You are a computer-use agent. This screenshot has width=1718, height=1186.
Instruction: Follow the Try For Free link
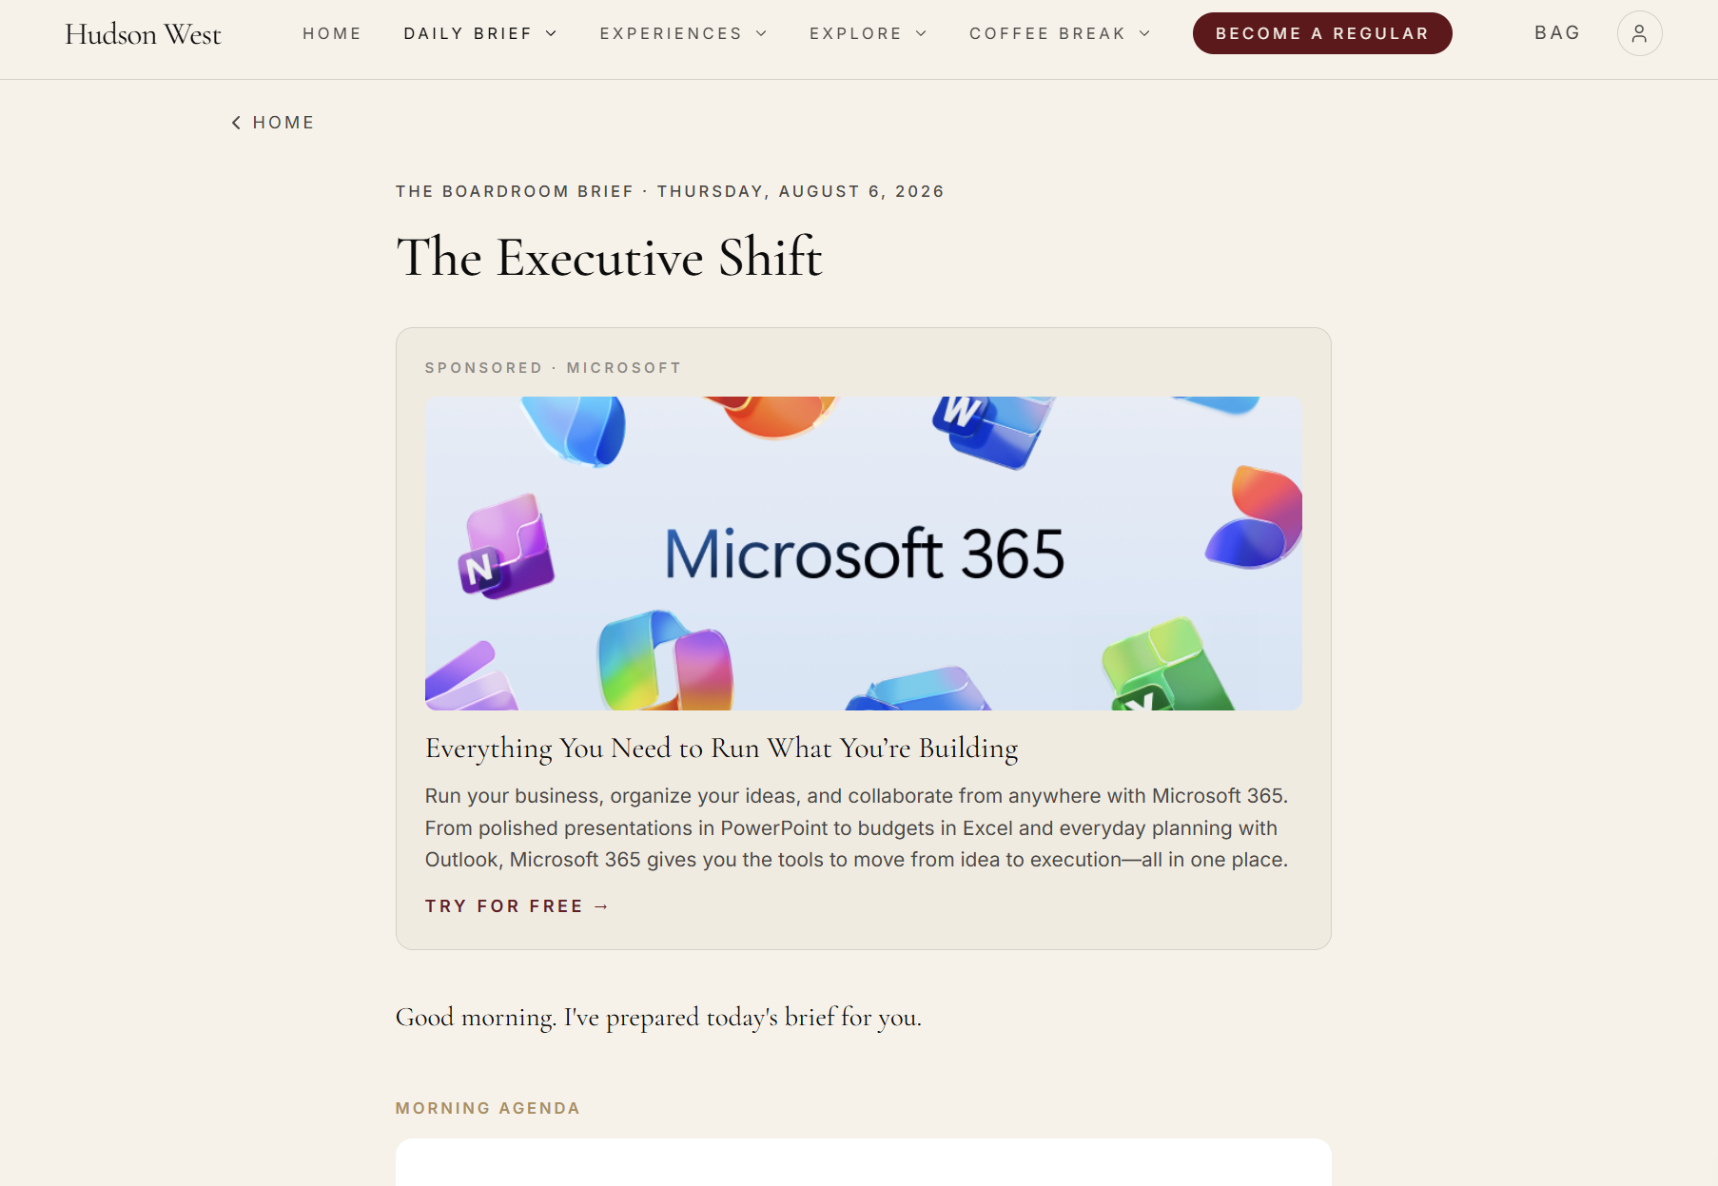click(x=517, y=906)
